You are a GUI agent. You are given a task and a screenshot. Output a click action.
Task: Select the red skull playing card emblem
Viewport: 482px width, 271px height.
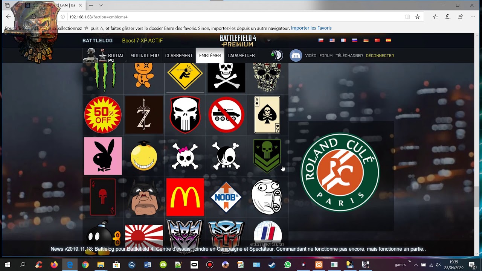(x=103, y=197)
